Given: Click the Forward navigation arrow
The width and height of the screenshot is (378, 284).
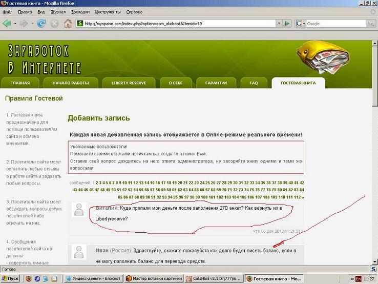Looking at the screenshot, I should click(25, 23).
